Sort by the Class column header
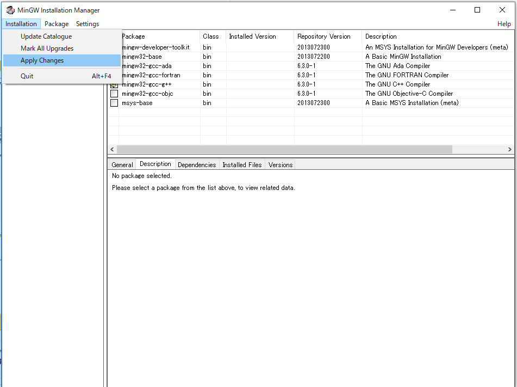The height and width of the screenshot is (387, 517). (x=213, y=36)
